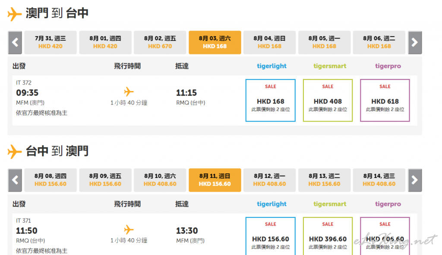442x255 pixels.
Task: Click flight number IT 372
Action: (x=24, y=83)
